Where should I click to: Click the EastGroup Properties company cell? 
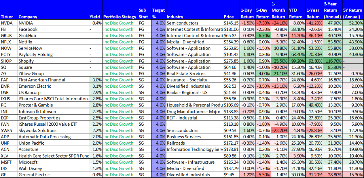(53, 118)
